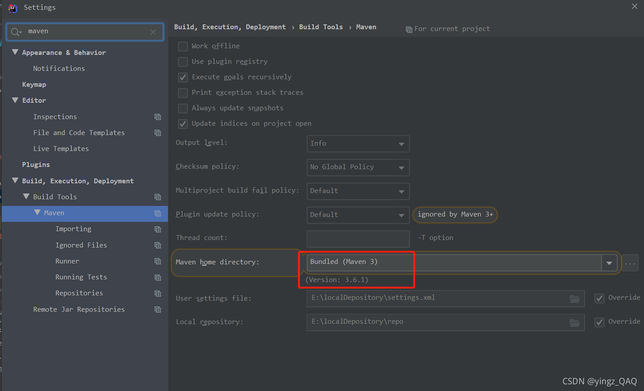Click into the Thread count input field
This screenshot has width=644, height=391.
pos(358,239)
